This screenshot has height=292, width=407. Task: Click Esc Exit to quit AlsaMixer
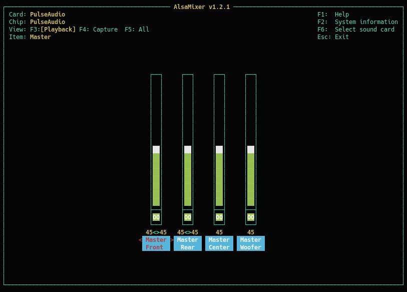333,37
